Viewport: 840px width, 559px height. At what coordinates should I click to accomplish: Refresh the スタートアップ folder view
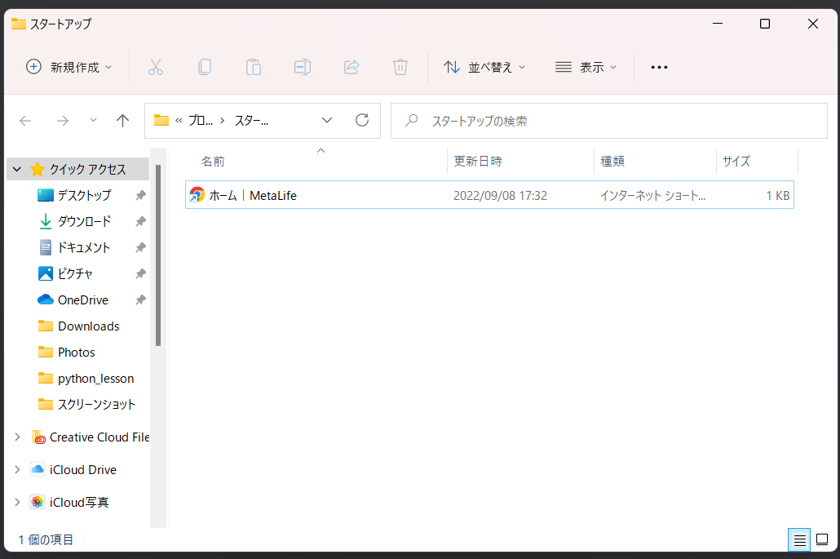(362, 120)
